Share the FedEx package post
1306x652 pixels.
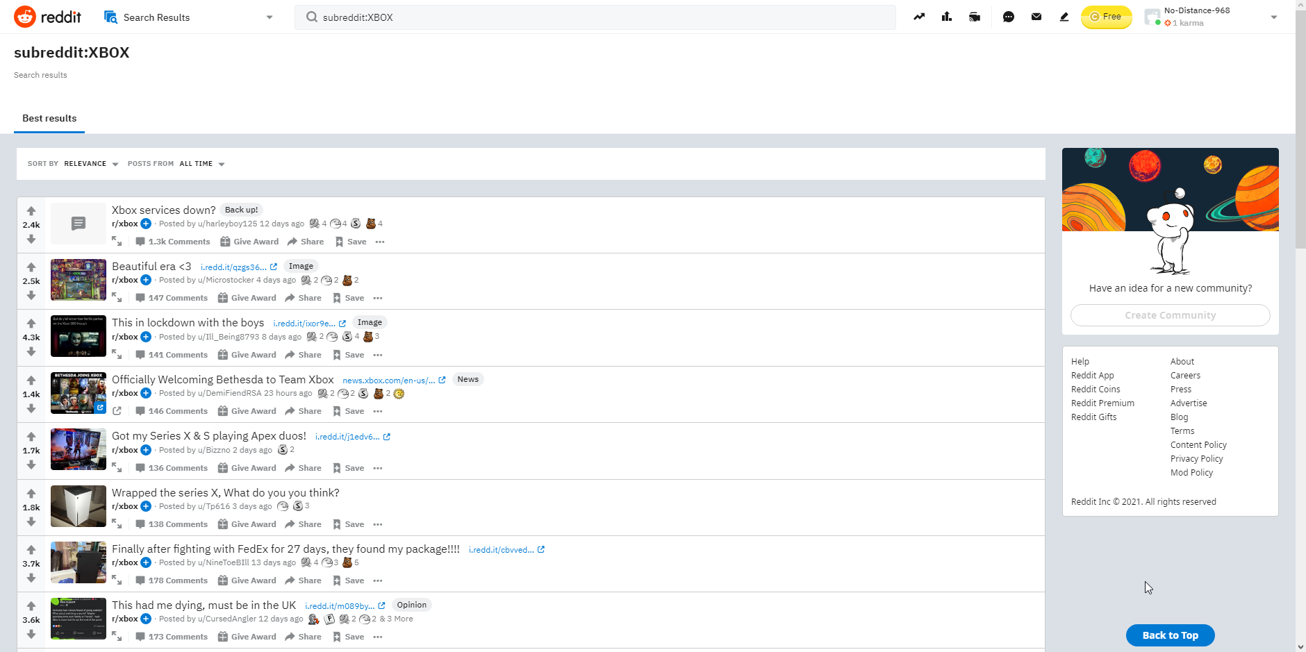[x=303, y=580]
